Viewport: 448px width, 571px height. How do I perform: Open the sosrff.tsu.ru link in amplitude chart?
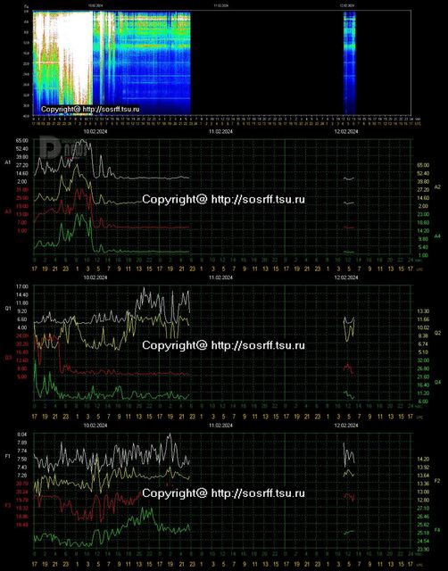coord(258,199)
